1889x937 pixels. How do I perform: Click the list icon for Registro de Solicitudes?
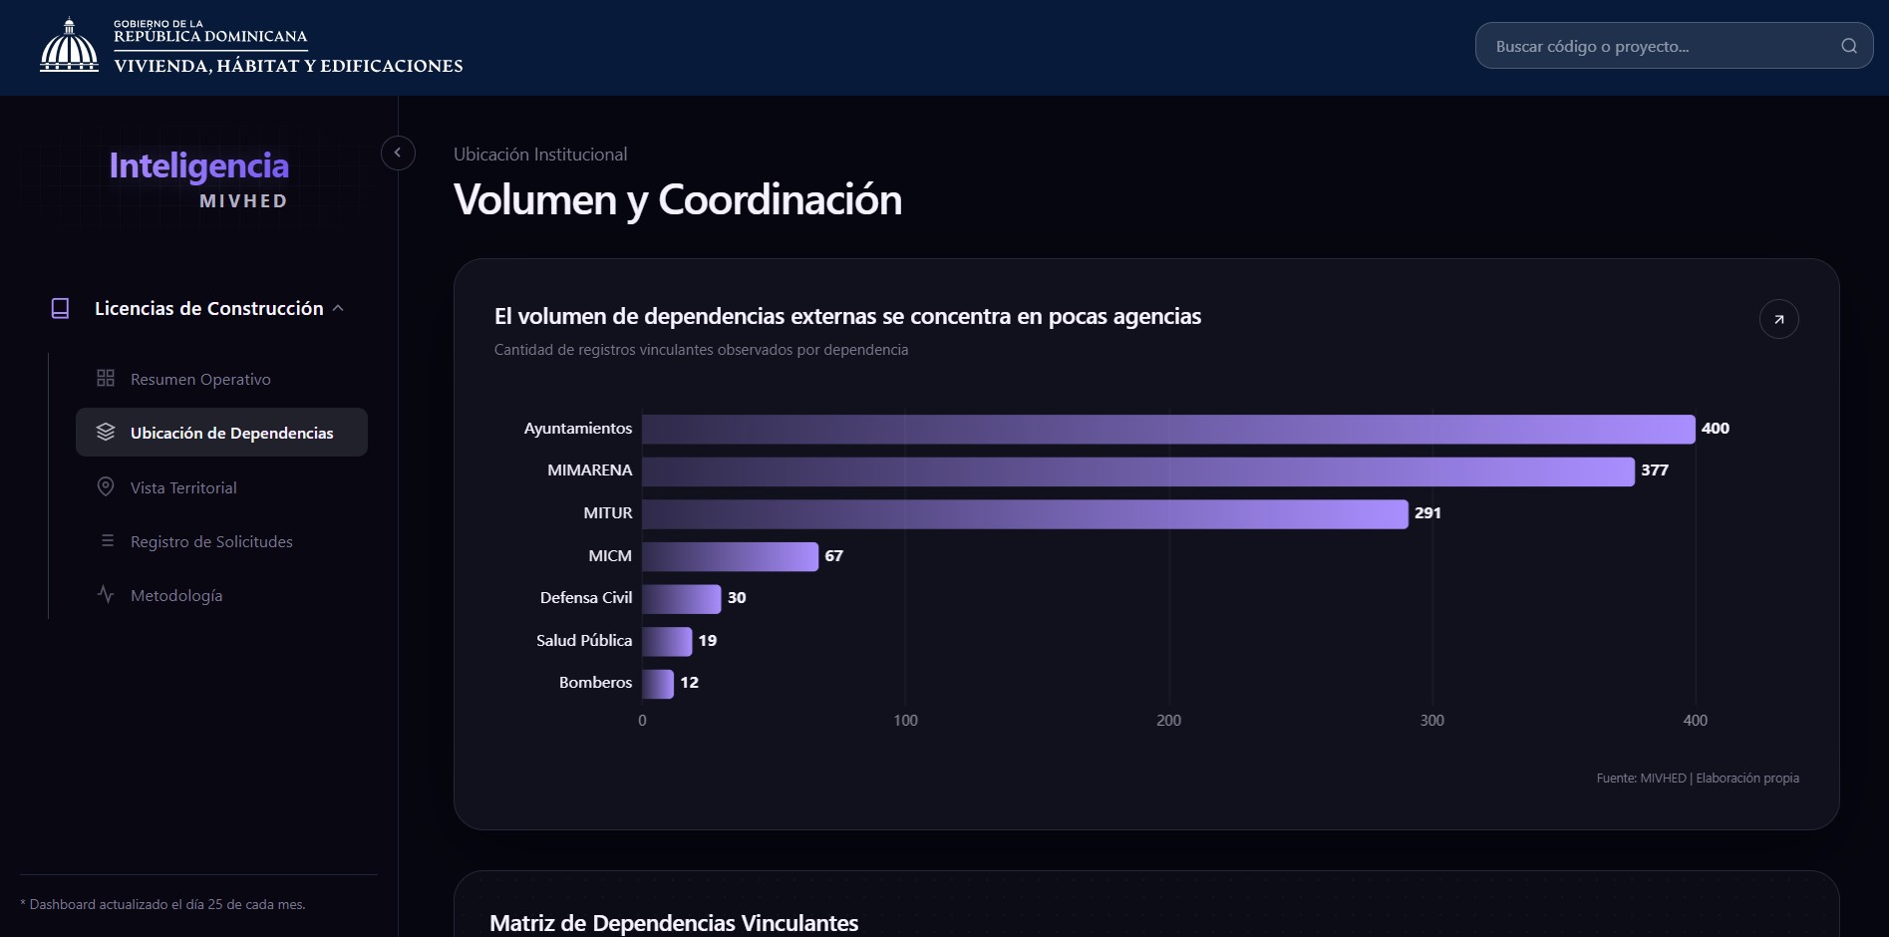point(108,540)
